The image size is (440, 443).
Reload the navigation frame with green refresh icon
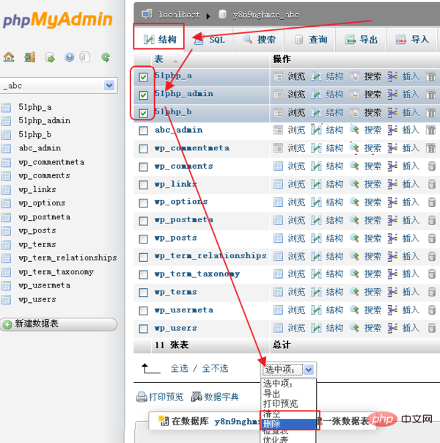[x=106, y=57]
